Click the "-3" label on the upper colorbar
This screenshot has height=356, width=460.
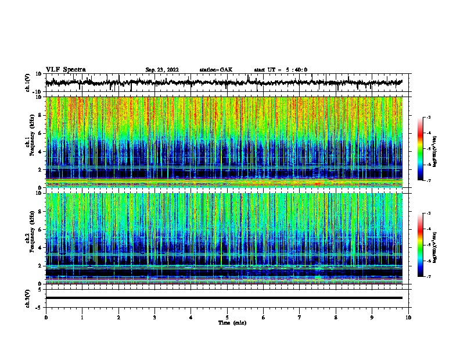click(x=428, y=117)
